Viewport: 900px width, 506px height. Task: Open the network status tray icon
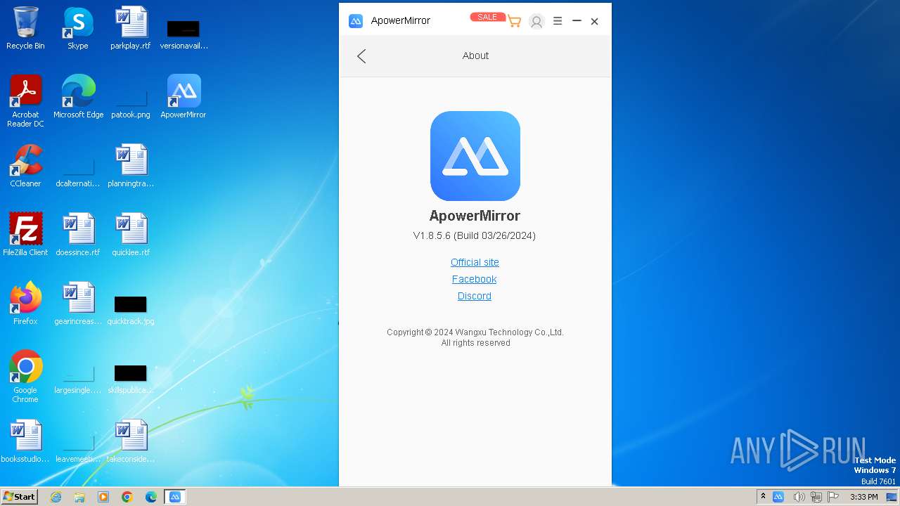click(816, 497)
